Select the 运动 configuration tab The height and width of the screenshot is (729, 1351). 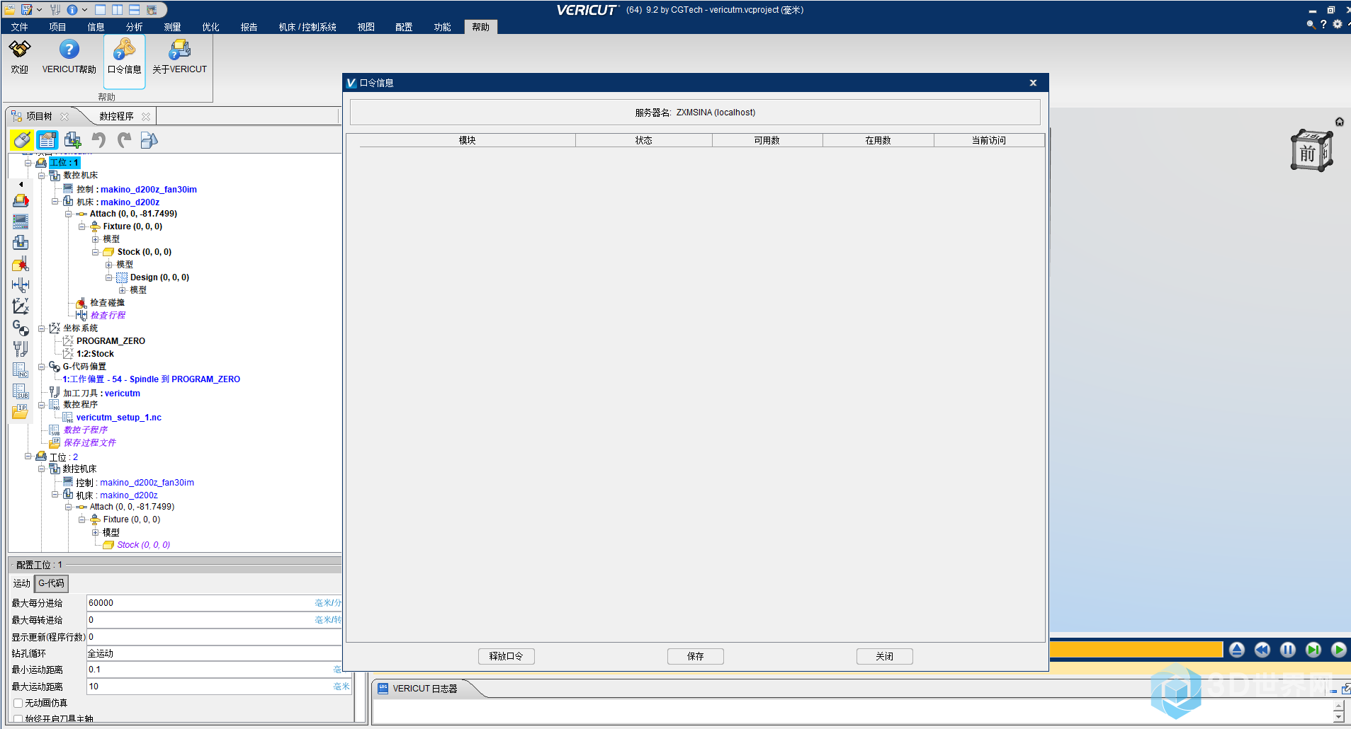(x=22, y=583)
